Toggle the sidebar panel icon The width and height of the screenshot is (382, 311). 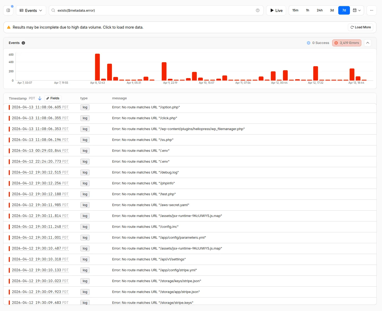[x=8, y=10]
